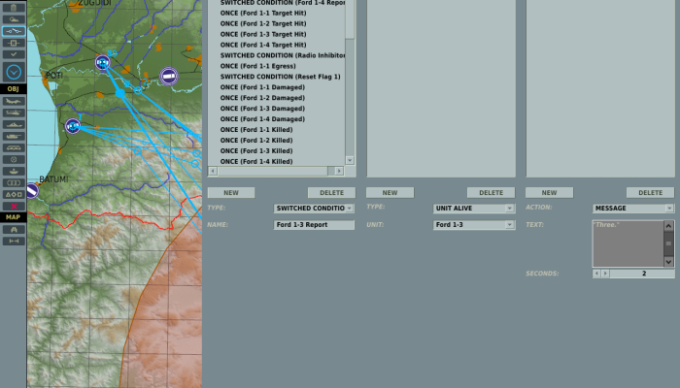This screenshot has width=680, height=388.
Task: Select trigger ONCE (Ford 1-3 Killed)
Action: click(256, 151)
